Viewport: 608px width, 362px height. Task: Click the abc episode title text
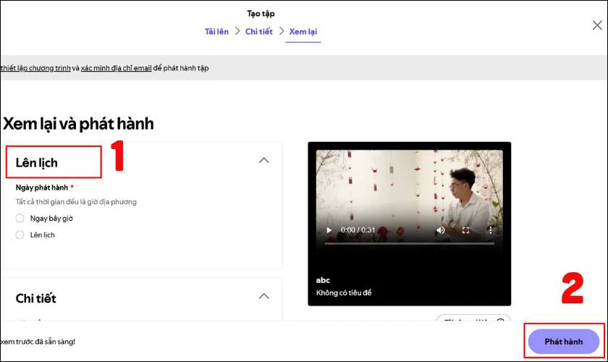click(x=323, y=279)
